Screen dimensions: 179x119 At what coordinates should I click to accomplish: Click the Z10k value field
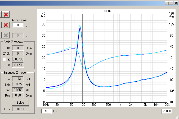click(18, 54)
